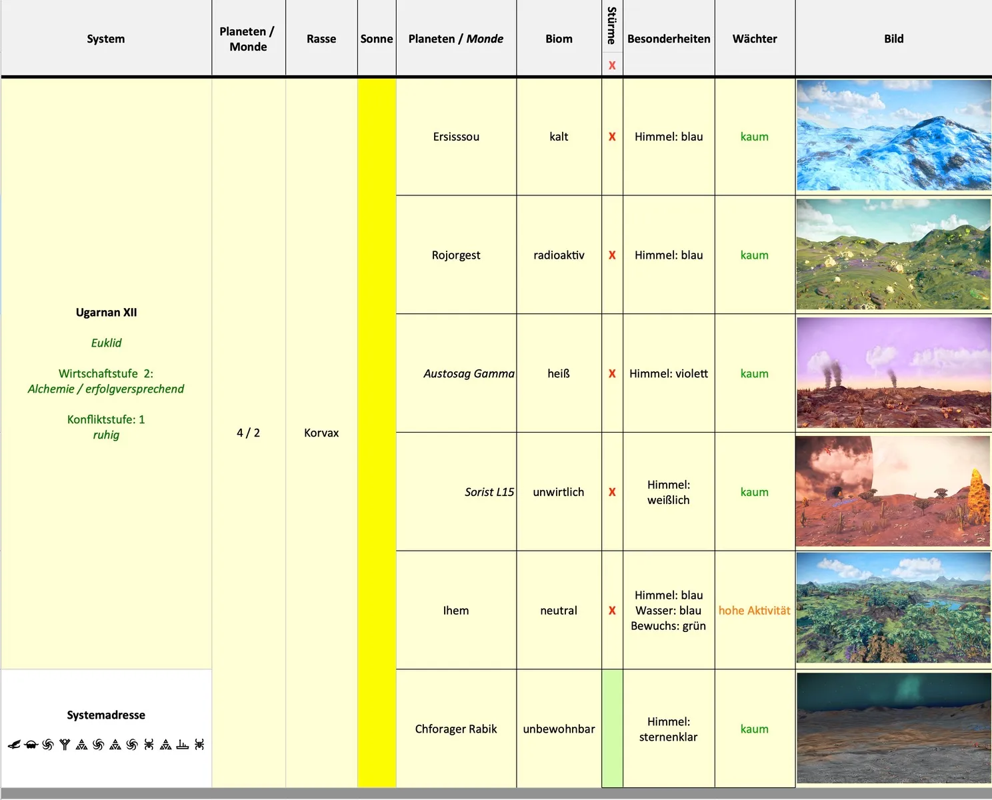Click the second glyph in the address row

click(x=31, y=745)
